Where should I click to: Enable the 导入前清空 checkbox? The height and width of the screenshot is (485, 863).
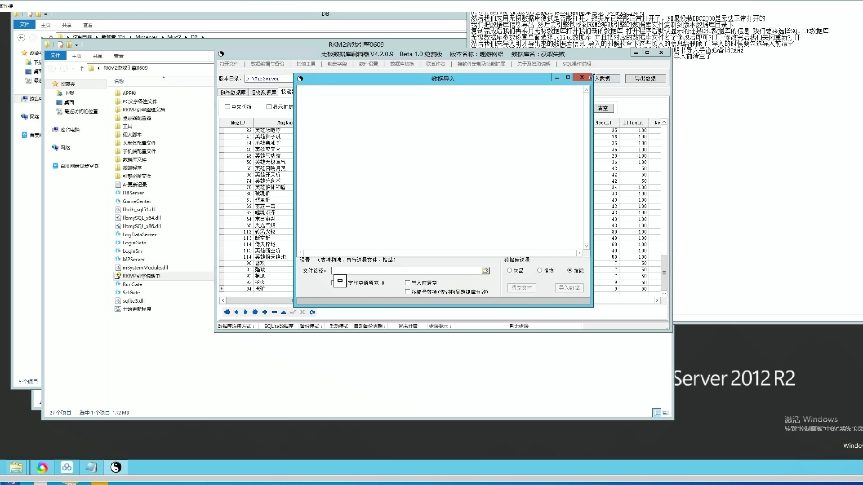pos(408,283)
